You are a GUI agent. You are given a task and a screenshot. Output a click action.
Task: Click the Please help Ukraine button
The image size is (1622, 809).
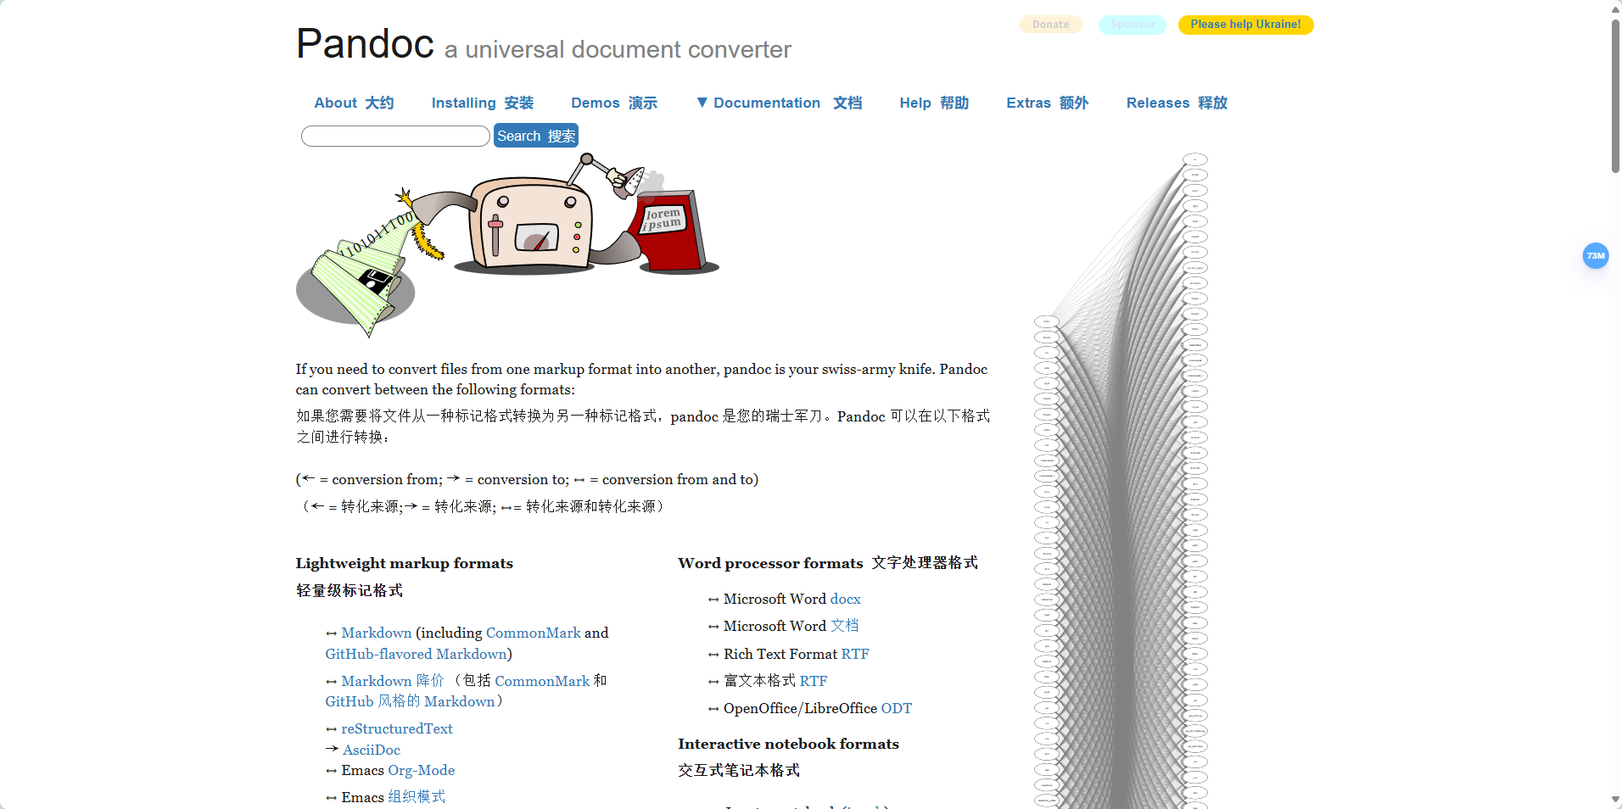(1245, 25)
